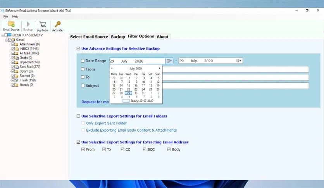Toggle Use Selective Export Settings for Extracting Email Address
This screenshot has height=188, width=324.
(78, 142)
